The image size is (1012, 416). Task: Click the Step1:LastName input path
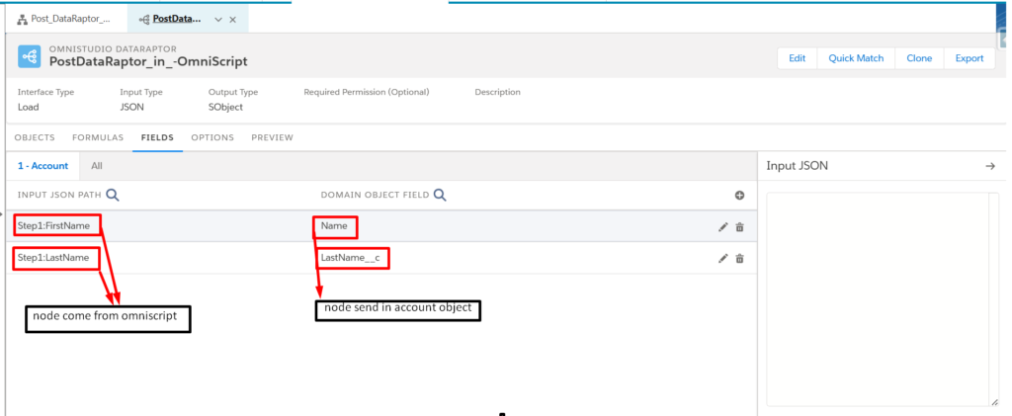pos(53,258)
